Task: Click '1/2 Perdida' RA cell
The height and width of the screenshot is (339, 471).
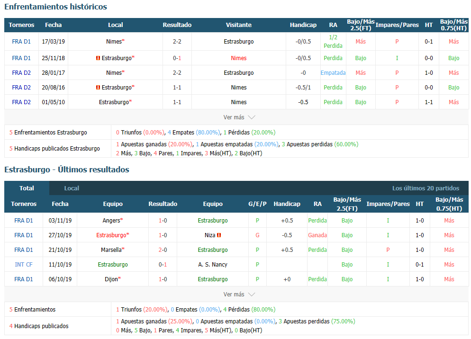Action: 333,42
